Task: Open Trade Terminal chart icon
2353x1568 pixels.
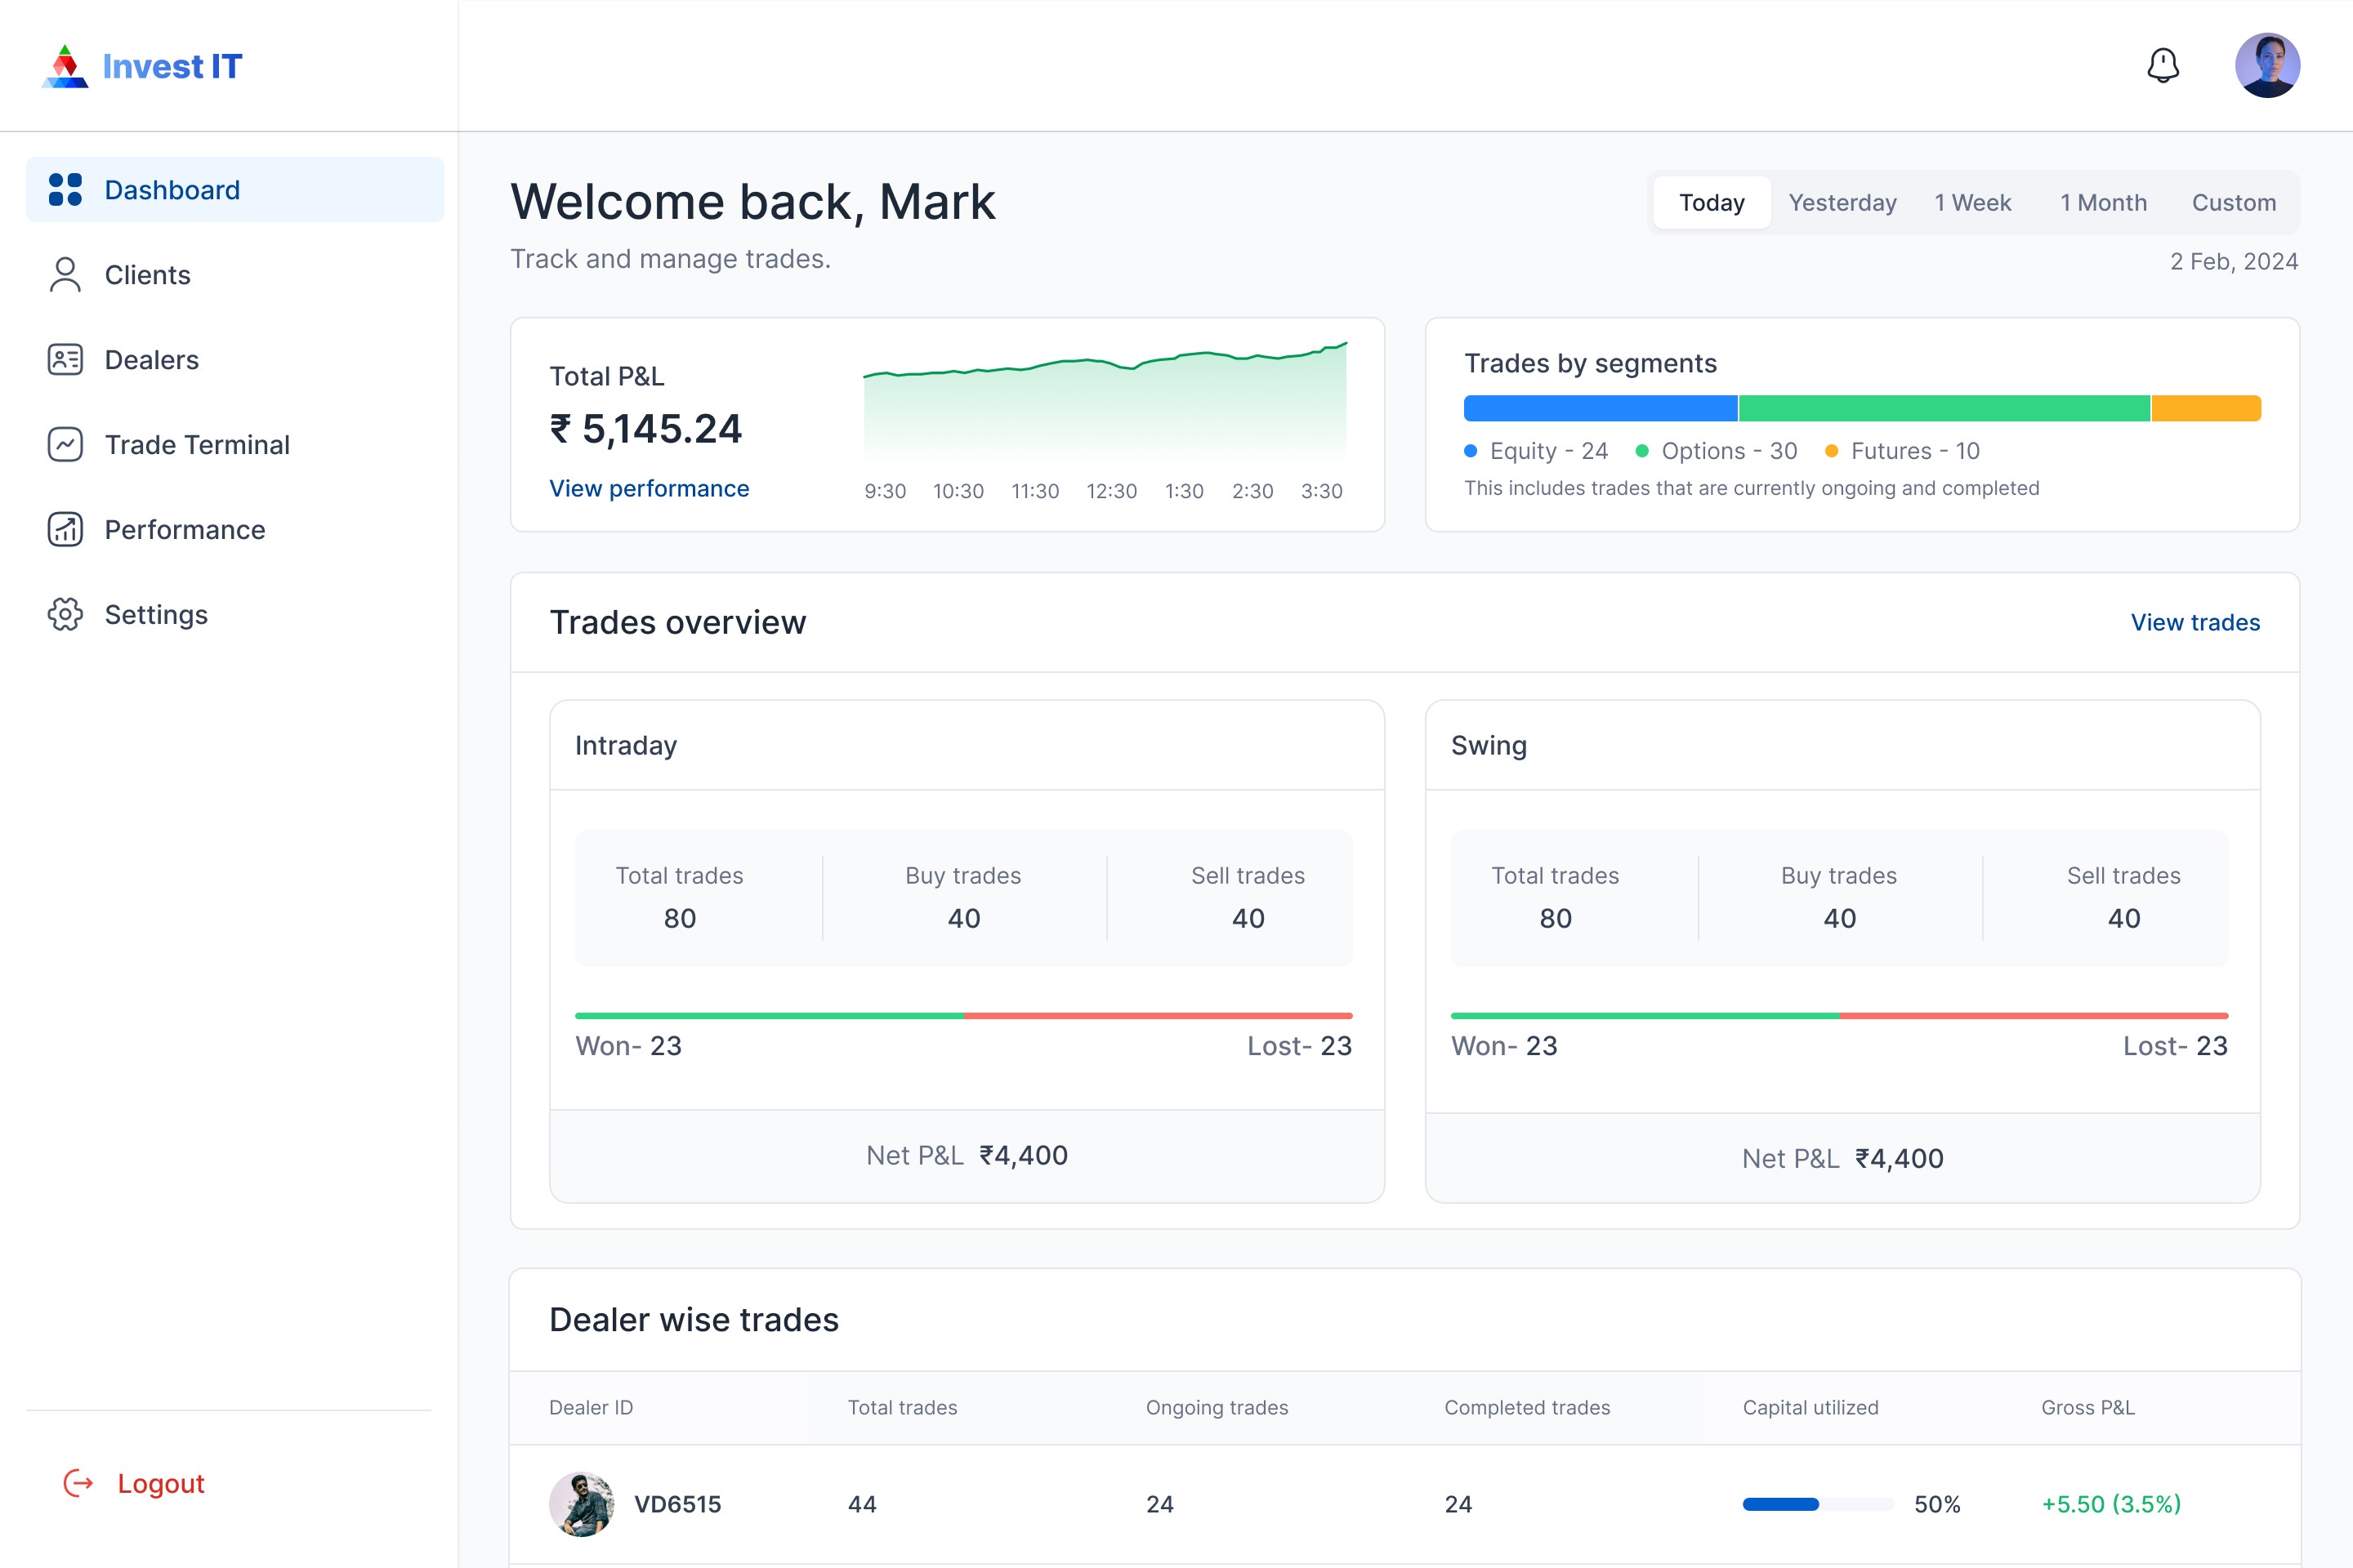Action: click(65, 445)
